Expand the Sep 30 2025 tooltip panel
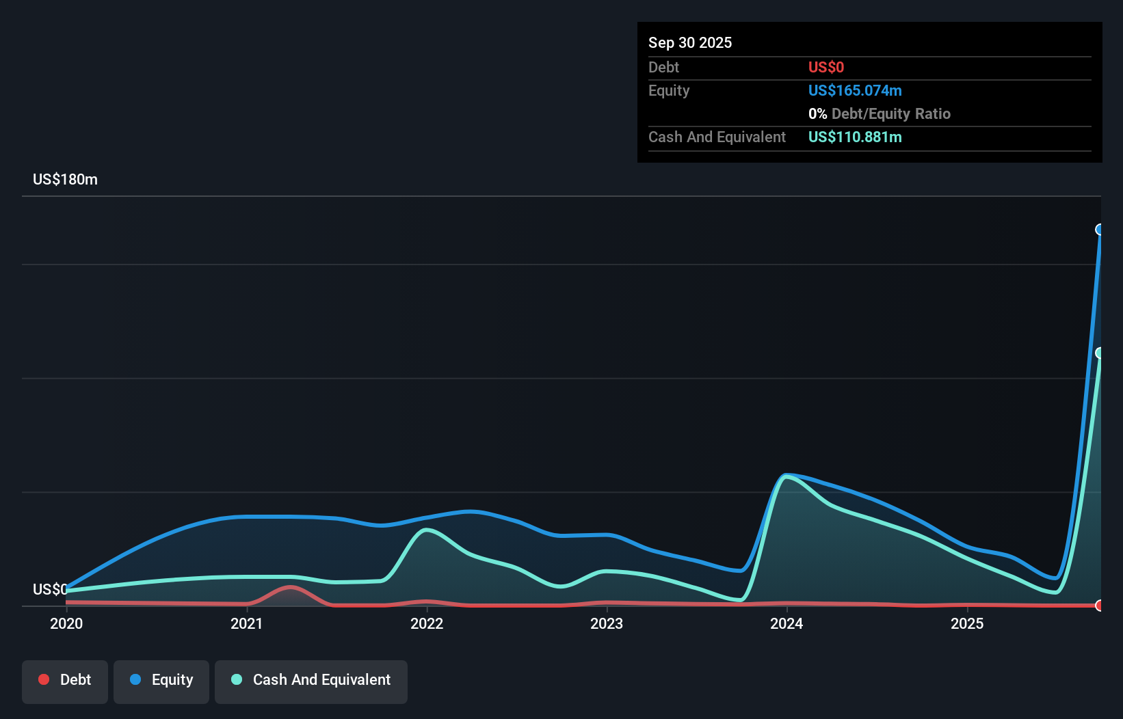 (690, 42)
